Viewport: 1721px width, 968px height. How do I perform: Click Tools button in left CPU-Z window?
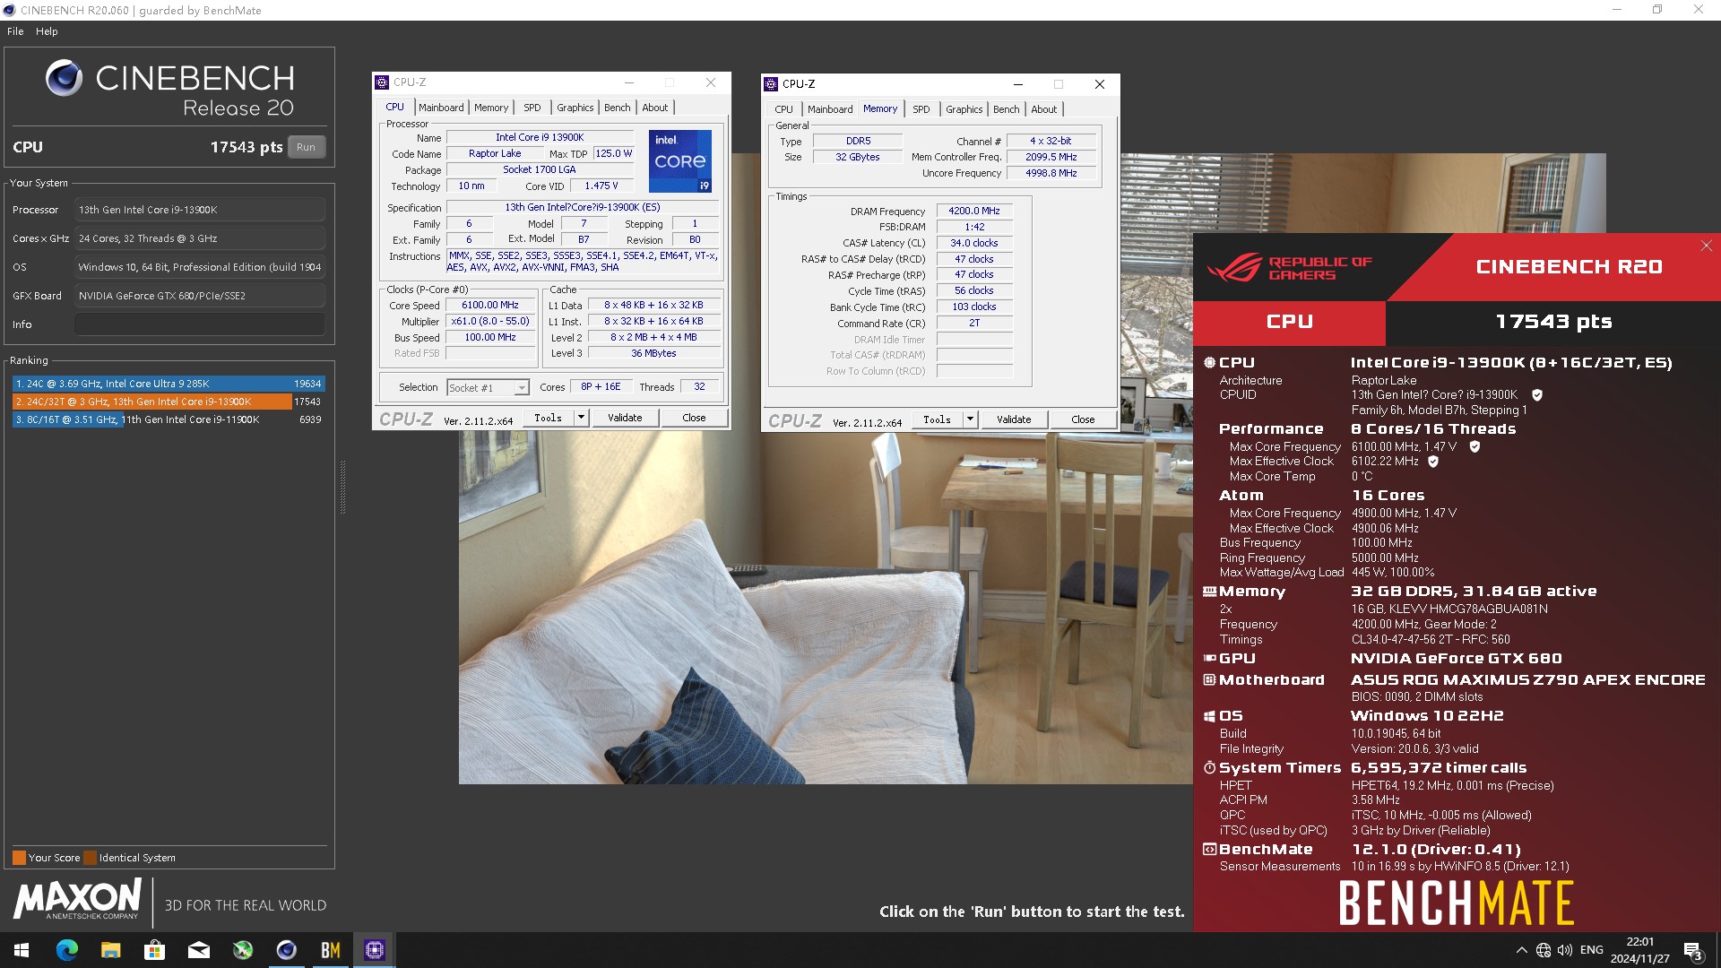point(548,418)
